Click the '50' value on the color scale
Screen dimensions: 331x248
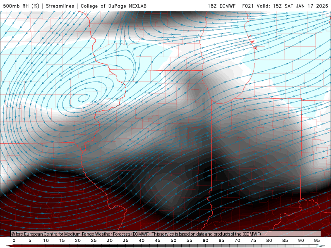(173, 241)
